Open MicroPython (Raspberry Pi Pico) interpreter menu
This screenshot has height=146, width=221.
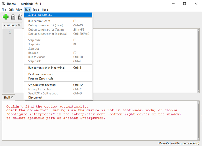coord(179,143)
